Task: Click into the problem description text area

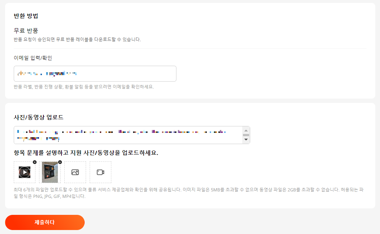Action: coord(128,135)
